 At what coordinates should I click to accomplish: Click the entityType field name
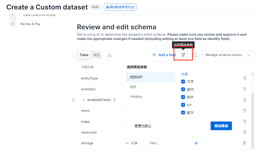click(89, 78)
